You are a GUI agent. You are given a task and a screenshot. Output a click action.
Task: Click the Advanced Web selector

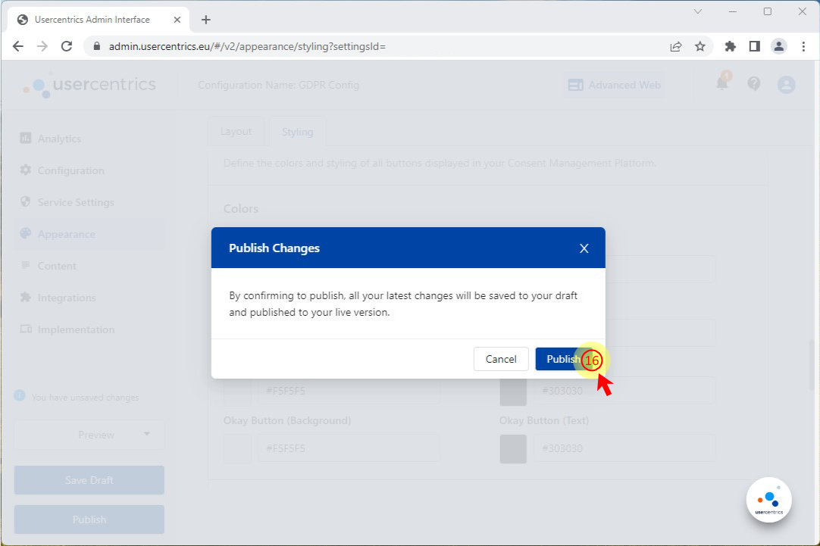(614, 85)
